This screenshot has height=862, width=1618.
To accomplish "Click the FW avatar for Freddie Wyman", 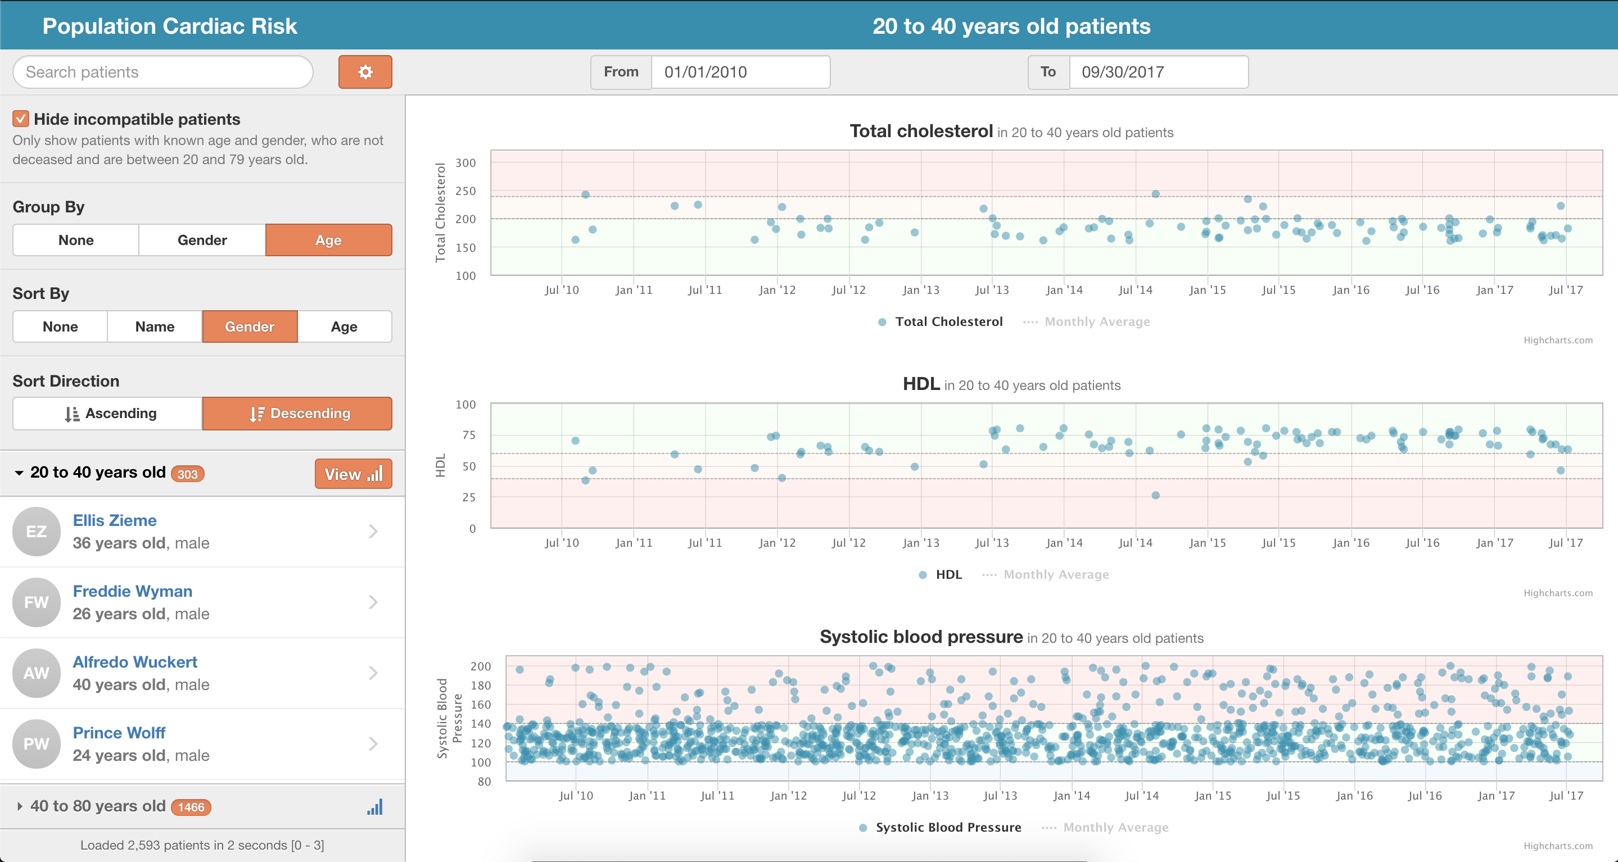I will (x=37, y=602).
